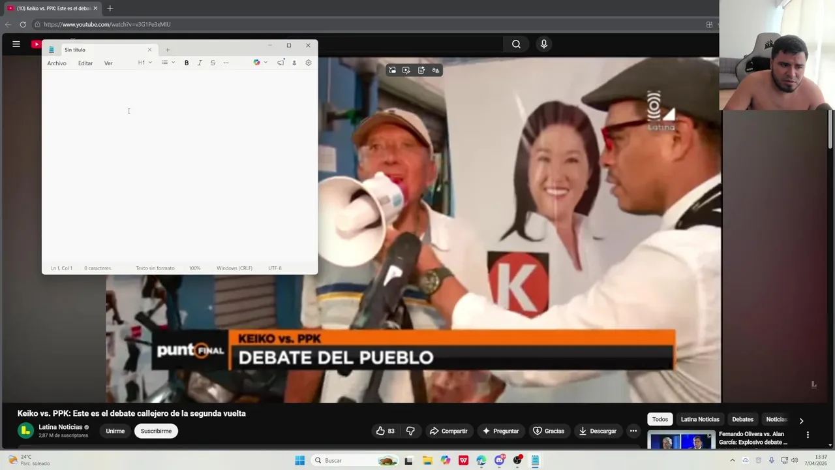The image size is (835, 470).
Task: Add a new Notepad tab
Action: (167, 50)
